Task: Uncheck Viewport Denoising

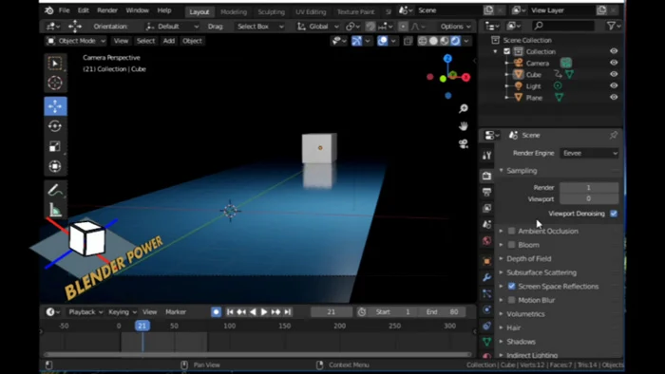Action: [x=614, y=214]
